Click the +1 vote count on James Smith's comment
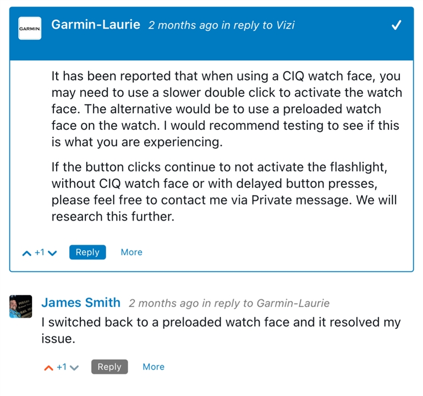The height and width of the screenshot is (396, 423). tap(62, 367)
